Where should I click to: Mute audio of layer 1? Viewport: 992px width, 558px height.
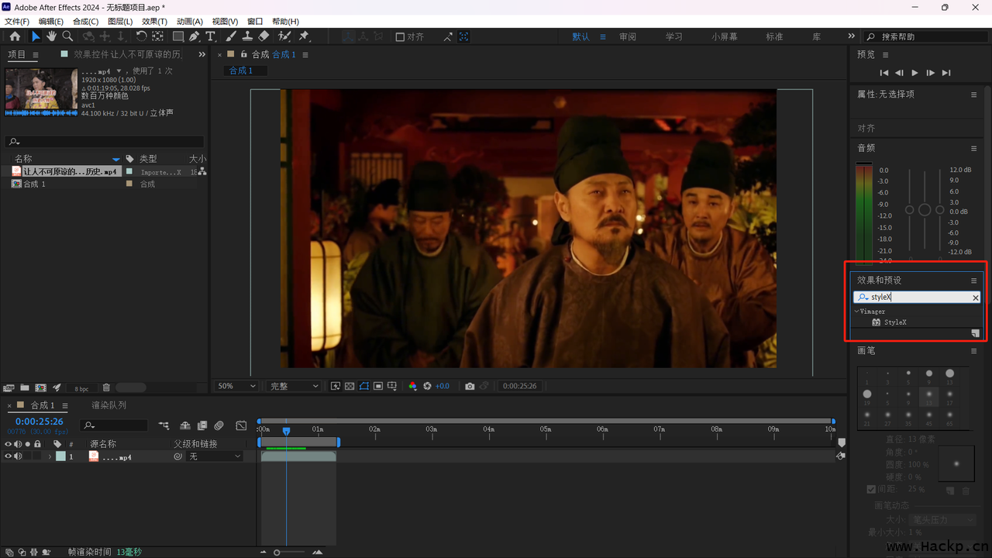click(x=18, y=456)
